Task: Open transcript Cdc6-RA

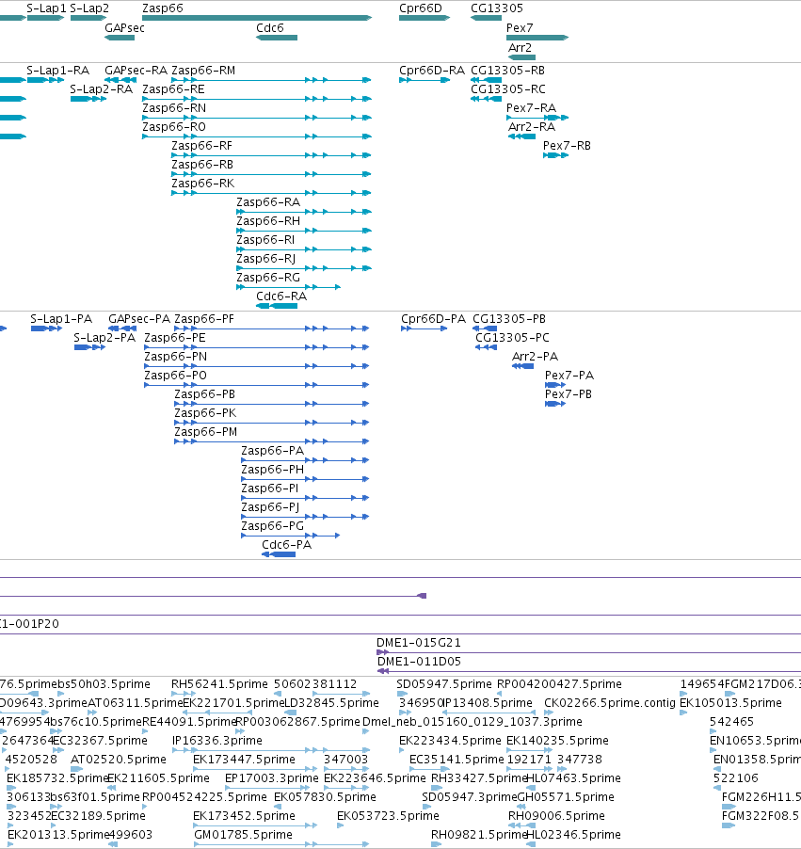Action: (x=281, y=296)
